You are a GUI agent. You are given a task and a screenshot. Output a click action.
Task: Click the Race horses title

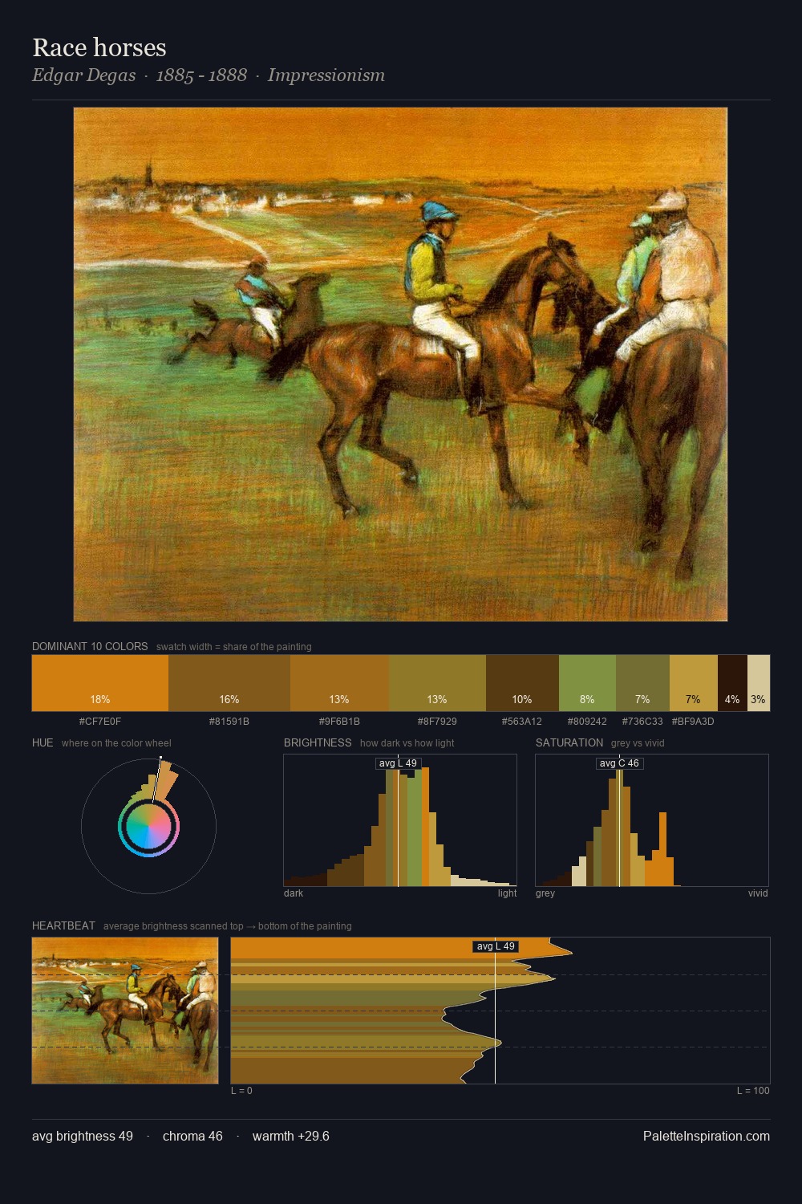tap(99, 47)
